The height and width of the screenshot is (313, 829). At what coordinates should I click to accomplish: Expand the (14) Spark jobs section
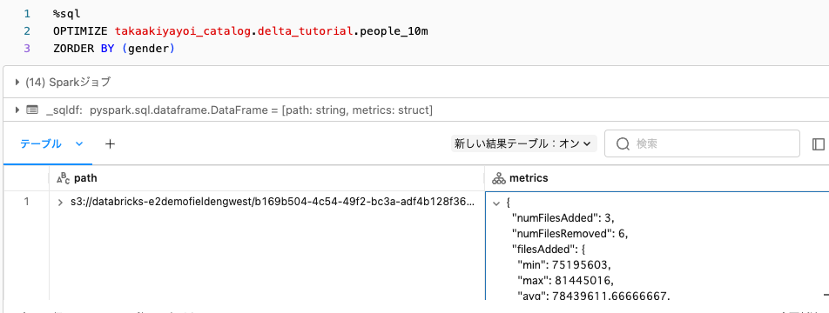[18, 82]
